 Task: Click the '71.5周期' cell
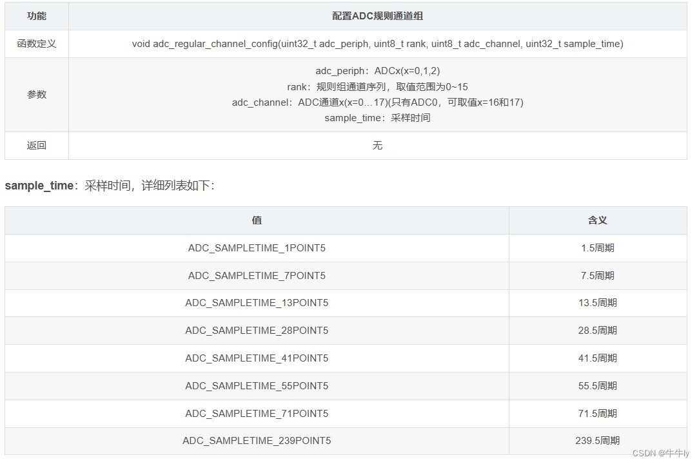pyautogui.click(x=598, y=414)
